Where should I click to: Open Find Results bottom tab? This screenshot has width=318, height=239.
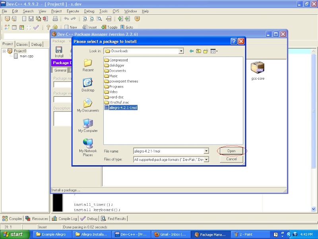(114, 218)
